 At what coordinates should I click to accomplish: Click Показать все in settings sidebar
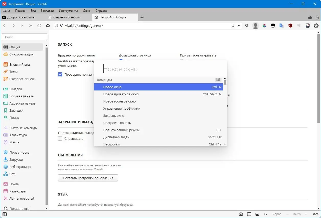pyautogui.click(x=23, y=209)
